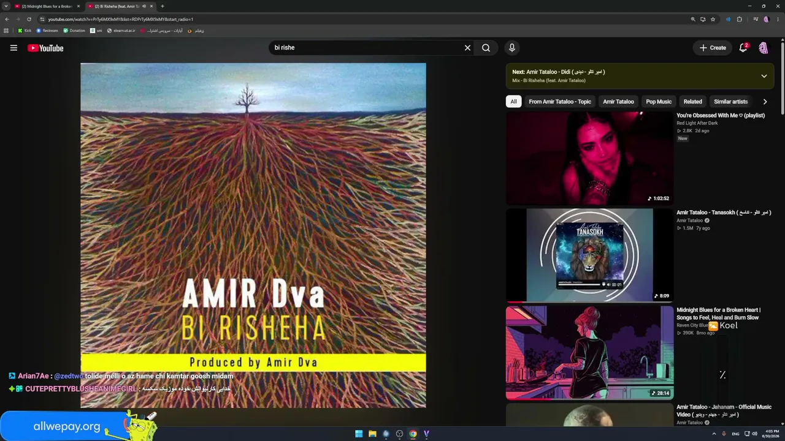Open the apps grid in bookmarks bar
This screenshot has height=441, width=785.
pos(6,31)
